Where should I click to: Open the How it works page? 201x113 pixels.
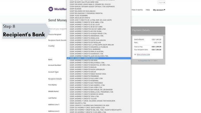[137, 10]
